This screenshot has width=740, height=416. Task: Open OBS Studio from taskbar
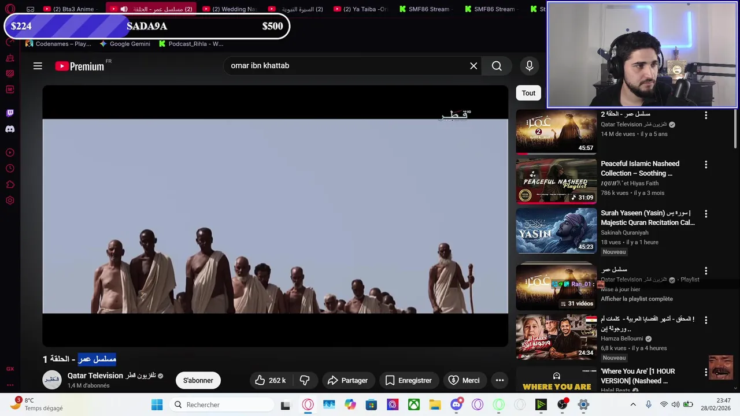(x=562, y=405)
